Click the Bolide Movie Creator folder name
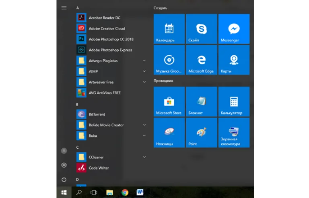Screen dimensions: 309x198 [x=106, y=125]
